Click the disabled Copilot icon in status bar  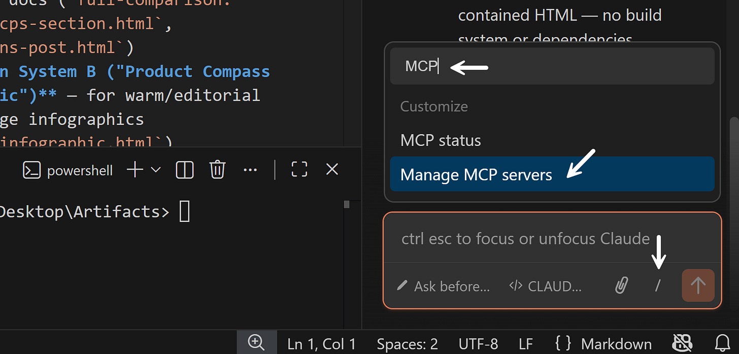682,343
